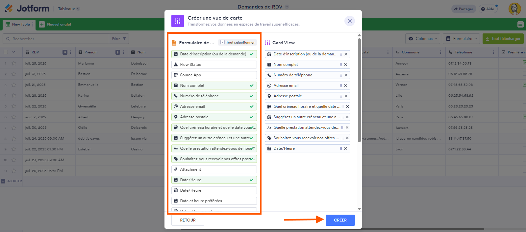Screen dimensions: 526x232
Task: Open user profile avatar
Action: pyautogui.click(x=514, y=9)
